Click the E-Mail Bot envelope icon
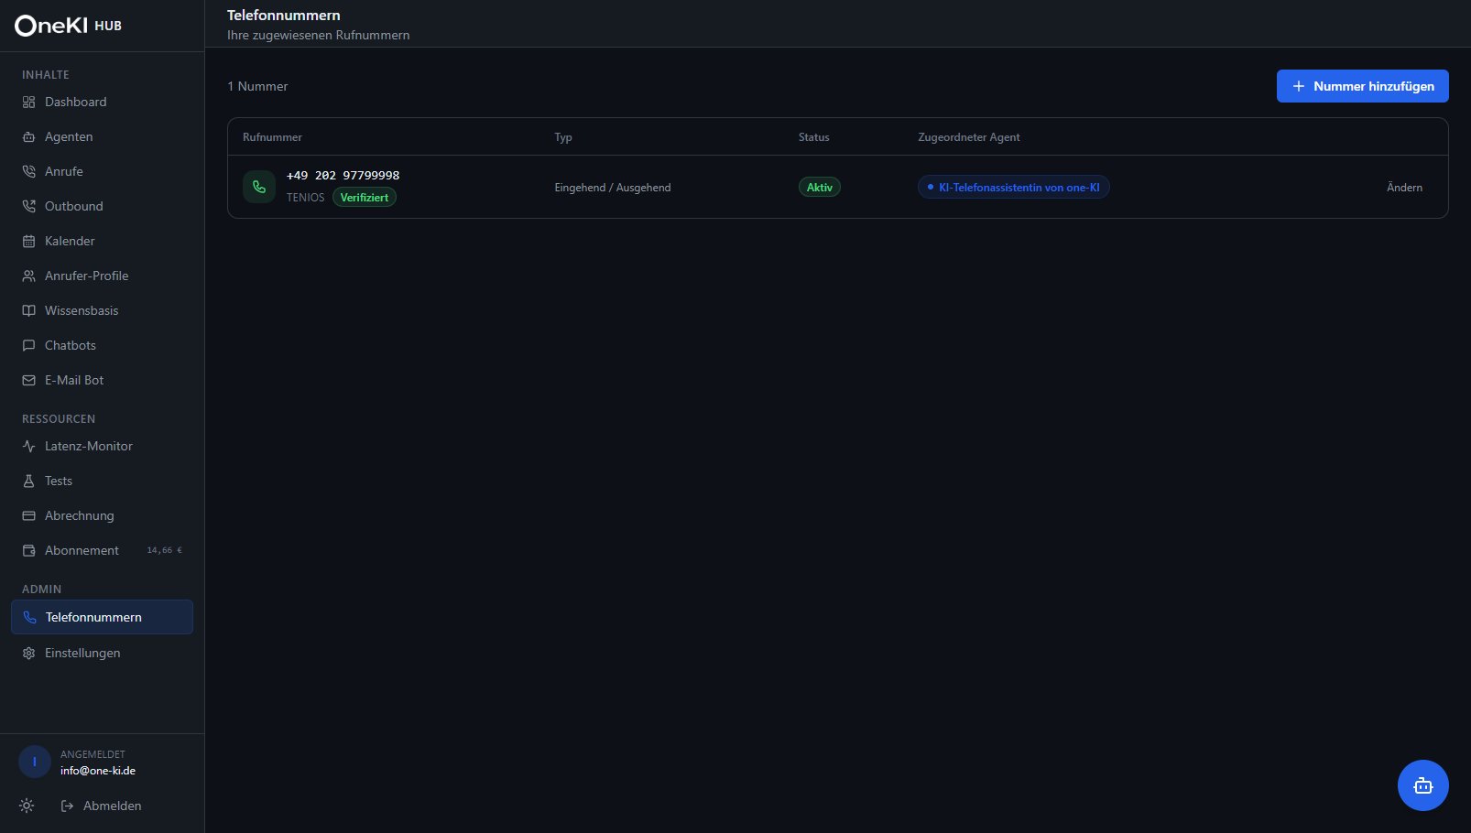This screenshot has width=1471, height=833. tap(28, 381)
